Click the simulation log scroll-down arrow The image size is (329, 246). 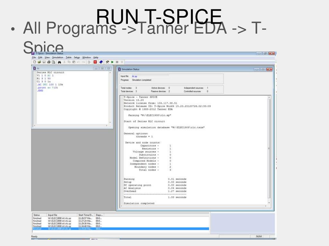tap(269, 203)
